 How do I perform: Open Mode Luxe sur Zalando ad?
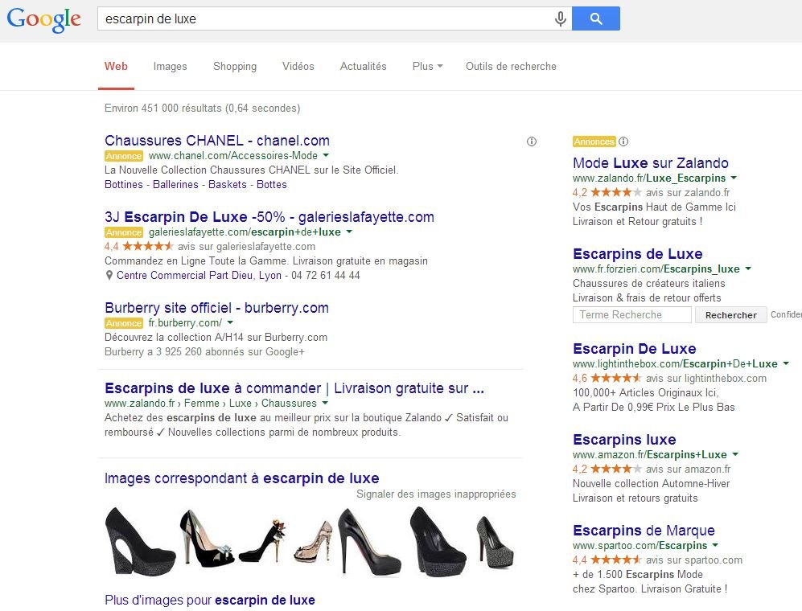pos(651,163)
